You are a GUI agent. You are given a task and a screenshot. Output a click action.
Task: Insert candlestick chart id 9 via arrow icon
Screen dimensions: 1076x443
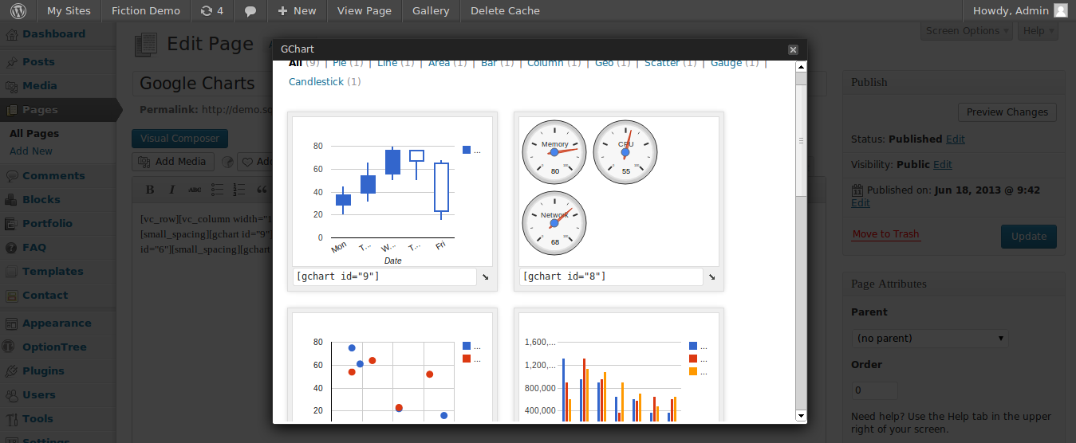(485, 276)
